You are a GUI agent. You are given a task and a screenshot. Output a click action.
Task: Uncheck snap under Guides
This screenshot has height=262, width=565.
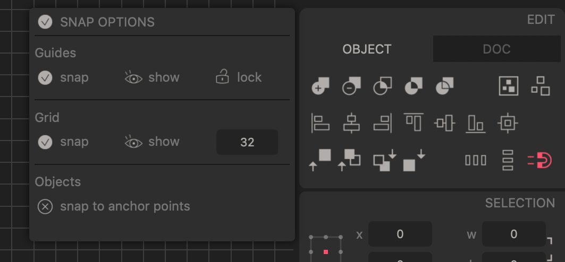pos(45,77)
